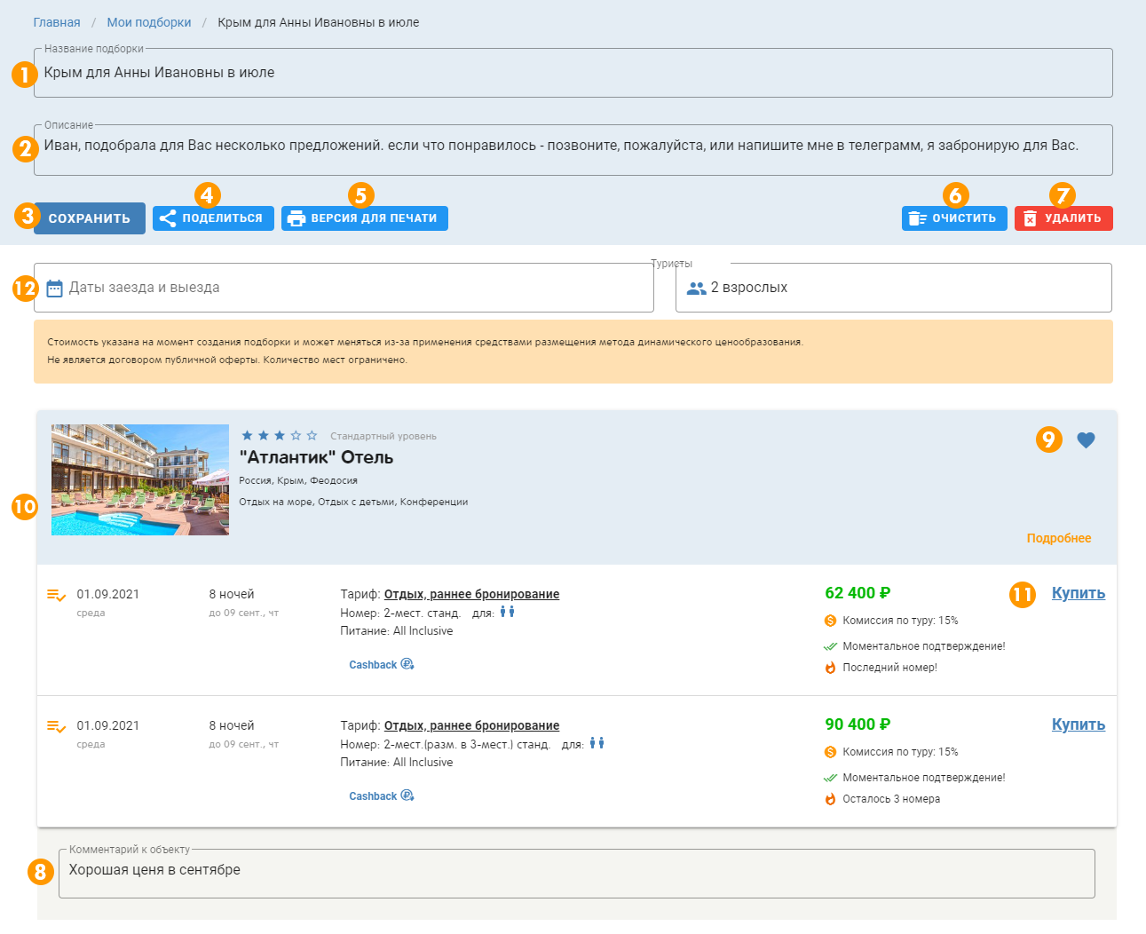Click the Cashback ruble icon in second offer
The height and width of the screenshot is (934, 1146).
(x=407, y=795)
